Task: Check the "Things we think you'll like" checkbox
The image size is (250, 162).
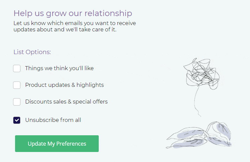Action: [x=17, y=68]
